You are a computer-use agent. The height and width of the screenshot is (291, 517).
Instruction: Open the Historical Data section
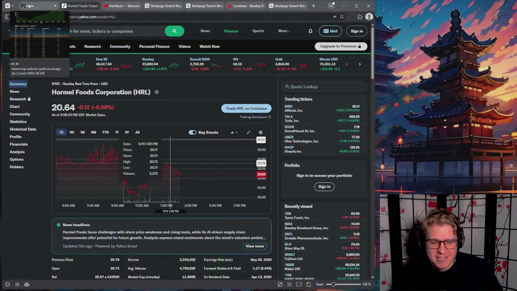coord(23,129)
